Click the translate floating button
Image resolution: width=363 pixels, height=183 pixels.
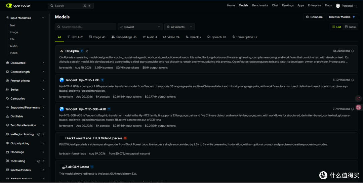coord(358,107)
